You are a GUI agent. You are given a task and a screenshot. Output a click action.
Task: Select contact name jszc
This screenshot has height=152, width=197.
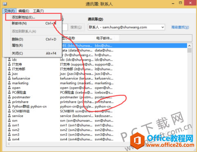[15, 74]
